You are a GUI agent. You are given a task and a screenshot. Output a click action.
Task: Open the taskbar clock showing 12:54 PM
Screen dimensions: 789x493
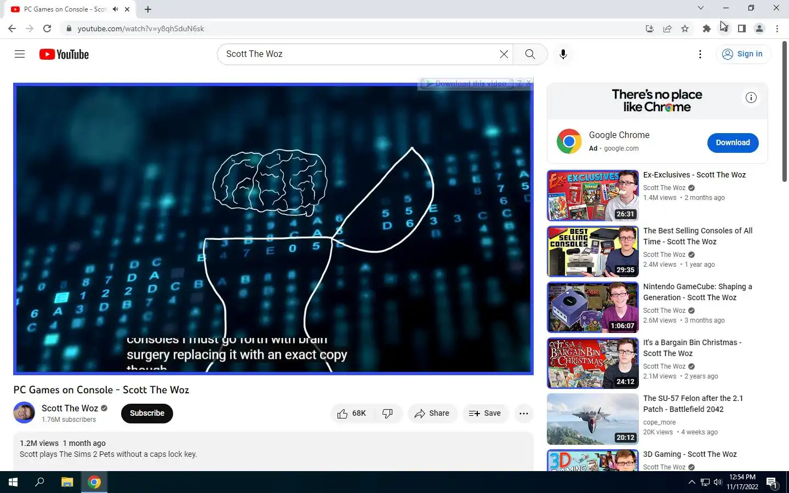pyautogui.click(x=742, y=482)
